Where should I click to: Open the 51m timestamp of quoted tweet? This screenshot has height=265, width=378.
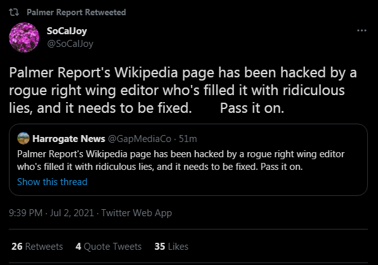[x=188, y=139]
